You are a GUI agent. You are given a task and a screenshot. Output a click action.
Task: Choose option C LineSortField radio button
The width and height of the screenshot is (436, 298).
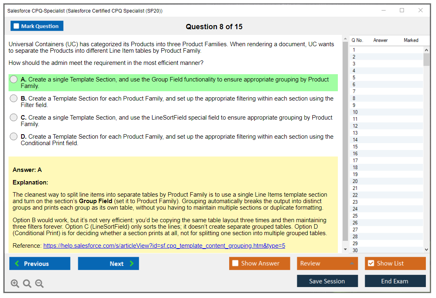14,118
